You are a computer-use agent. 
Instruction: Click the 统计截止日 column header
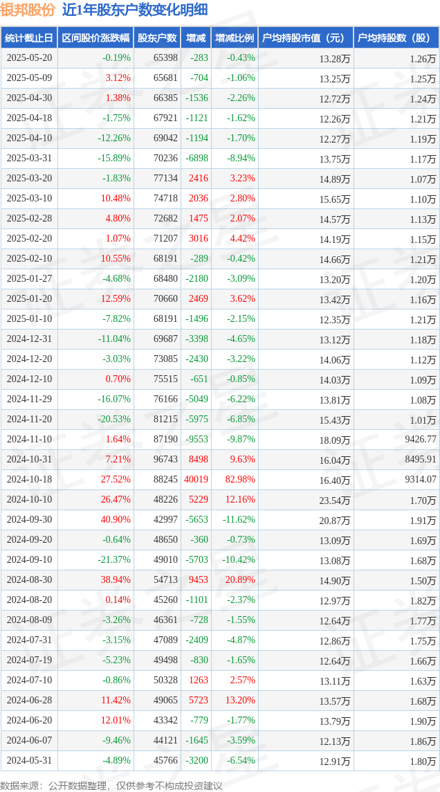click(28, 37)
